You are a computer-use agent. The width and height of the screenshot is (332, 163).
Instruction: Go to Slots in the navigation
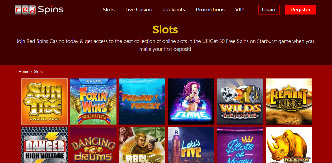(x=109, y=10)
